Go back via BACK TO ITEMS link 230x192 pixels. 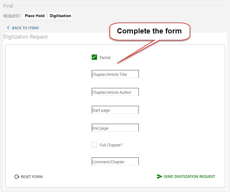pyautogui.click(x=25, y=28)
